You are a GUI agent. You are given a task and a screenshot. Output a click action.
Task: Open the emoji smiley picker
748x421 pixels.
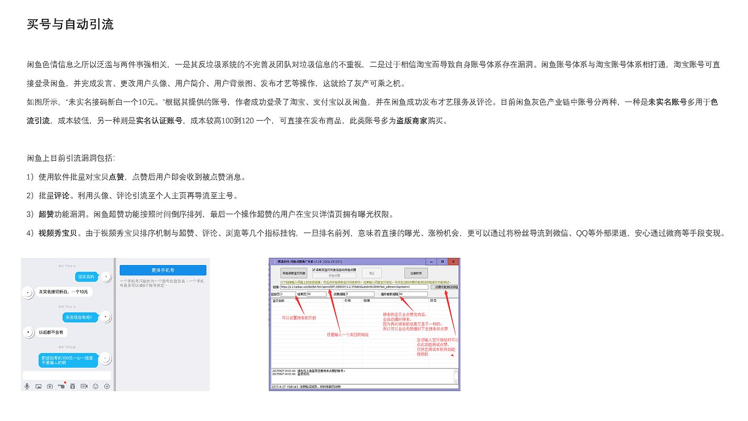pos(96,386)
